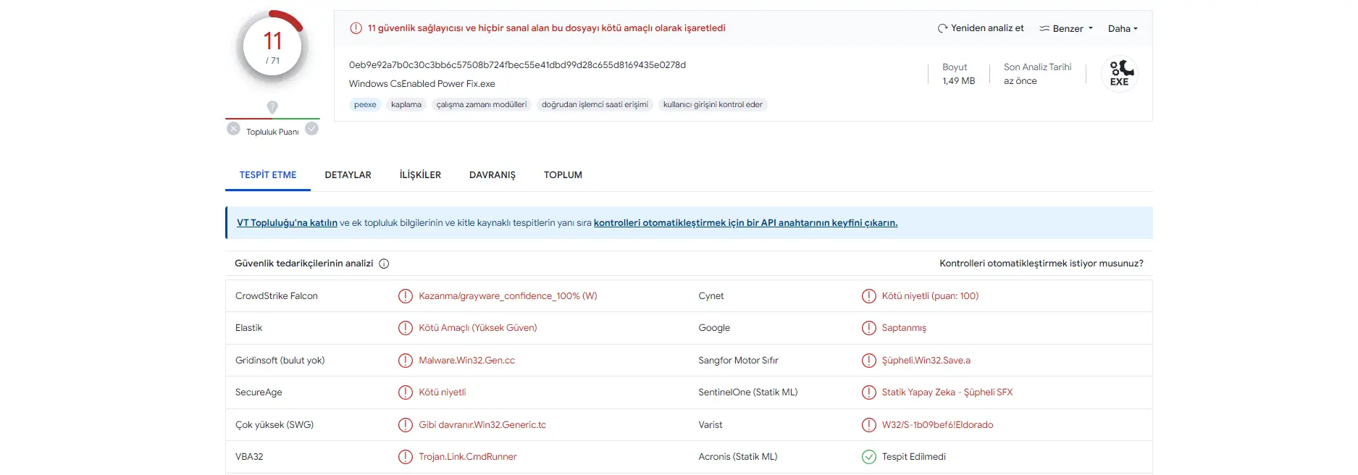Click the VBA32 detection warning icon

406,457
